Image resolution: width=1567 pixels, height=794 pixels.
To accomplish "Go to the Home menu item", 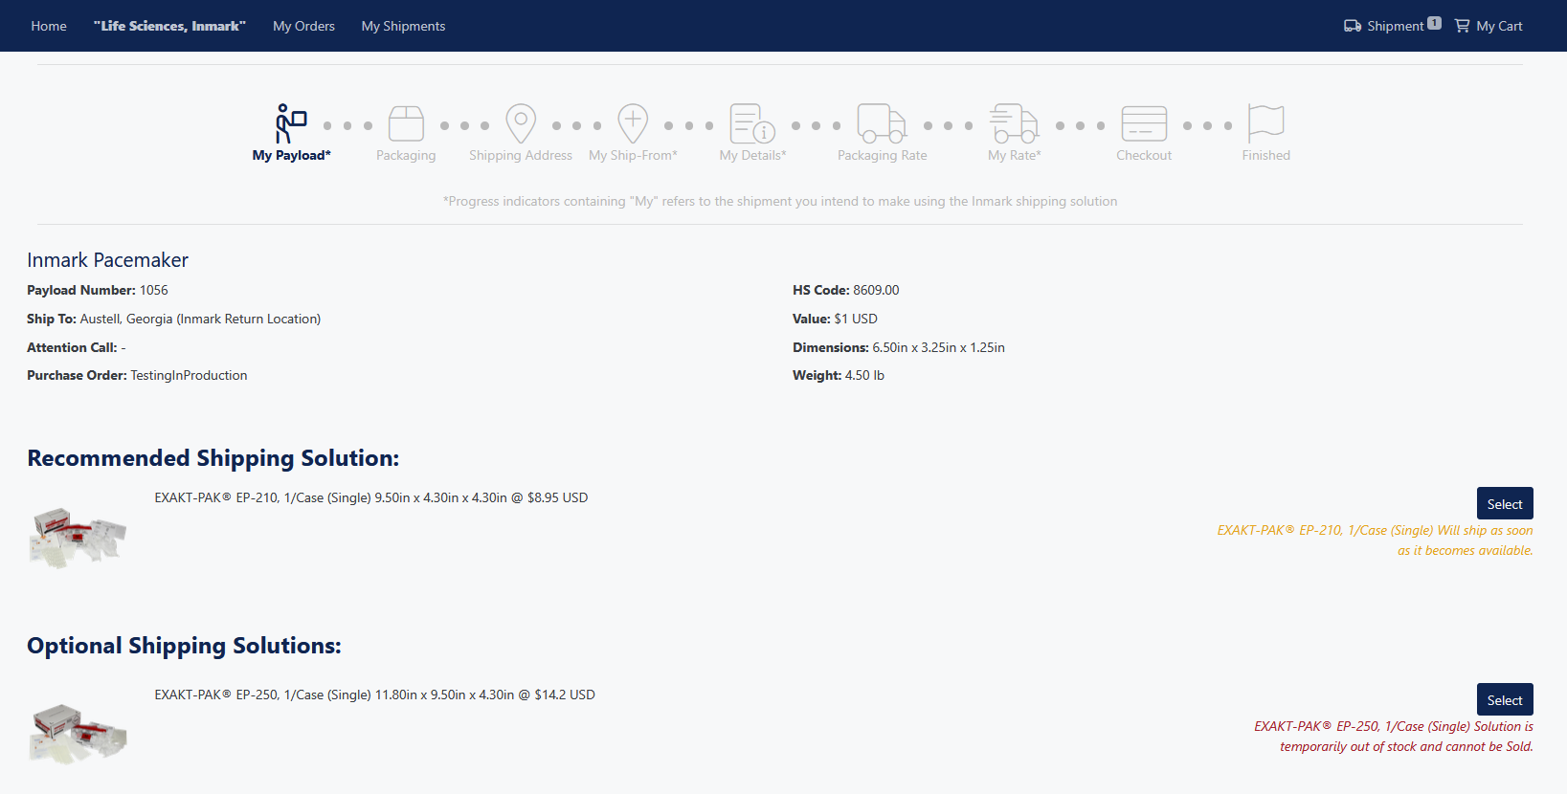I will pos(49,26).
